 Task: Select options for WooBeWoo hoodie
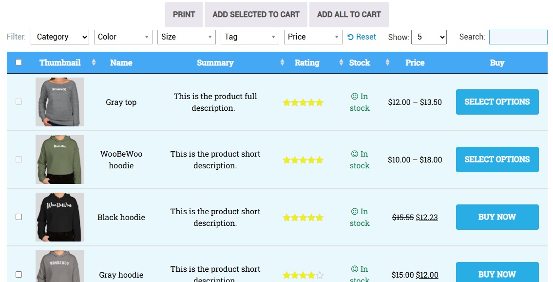pos(497,160)
